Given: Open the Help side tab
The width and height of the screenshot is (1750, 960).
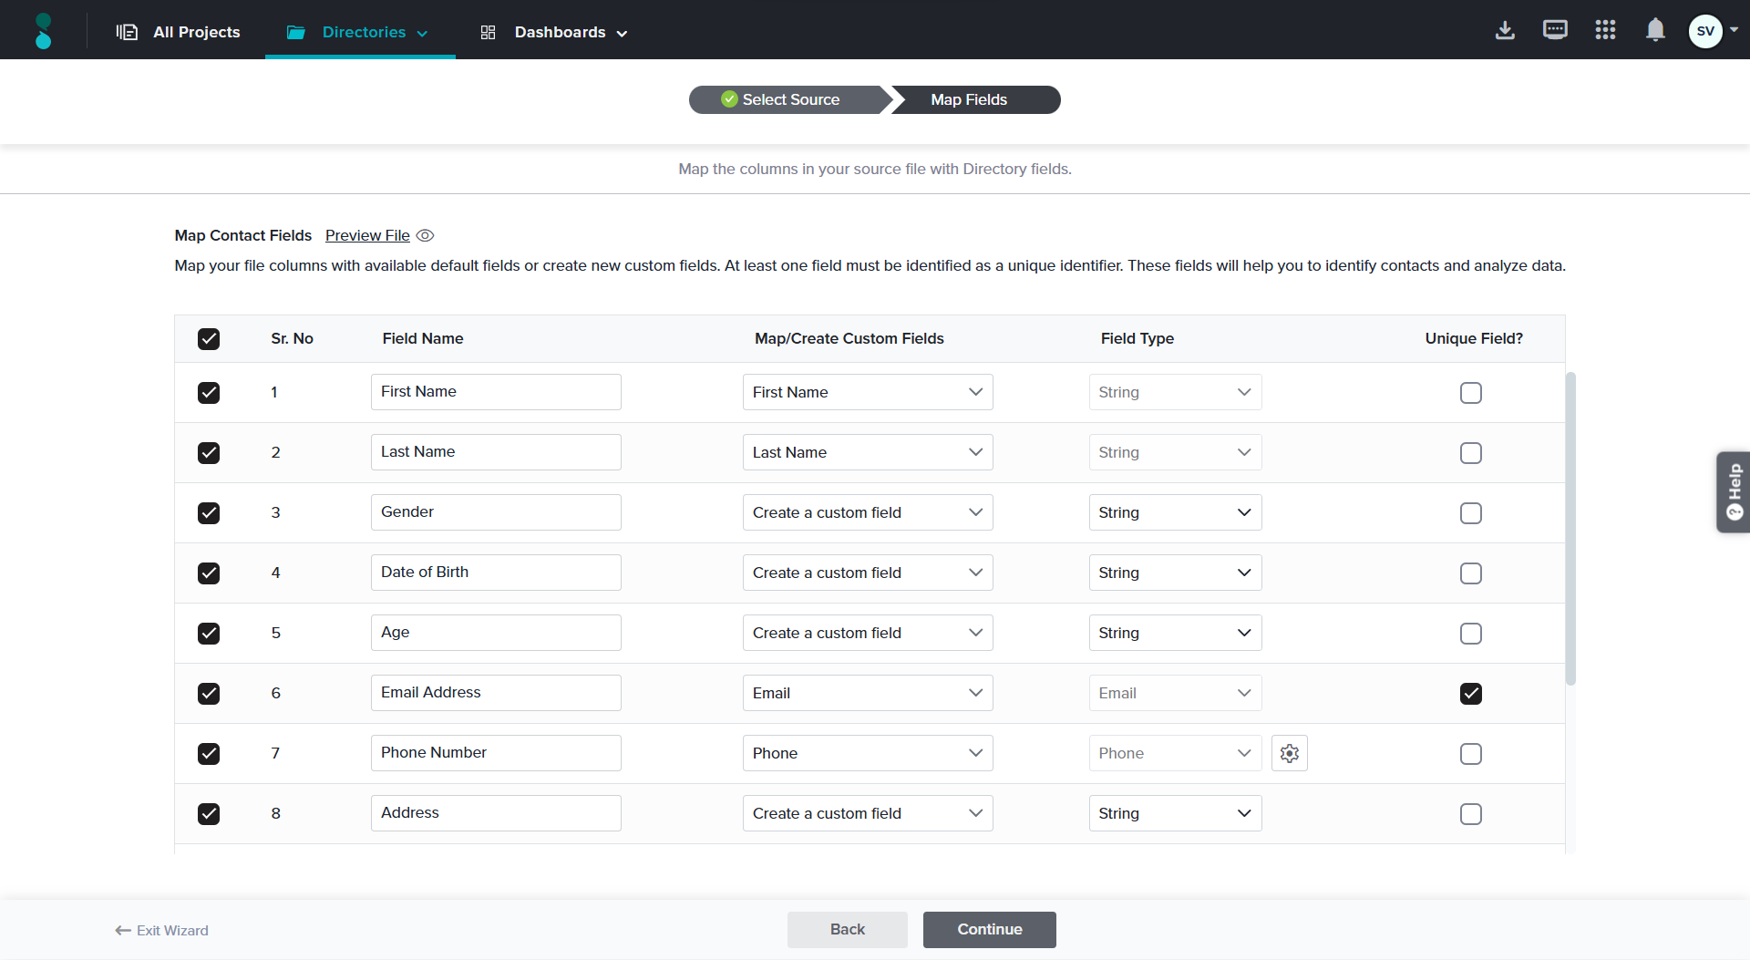Looking at the screenshot, I should 1733,491.
